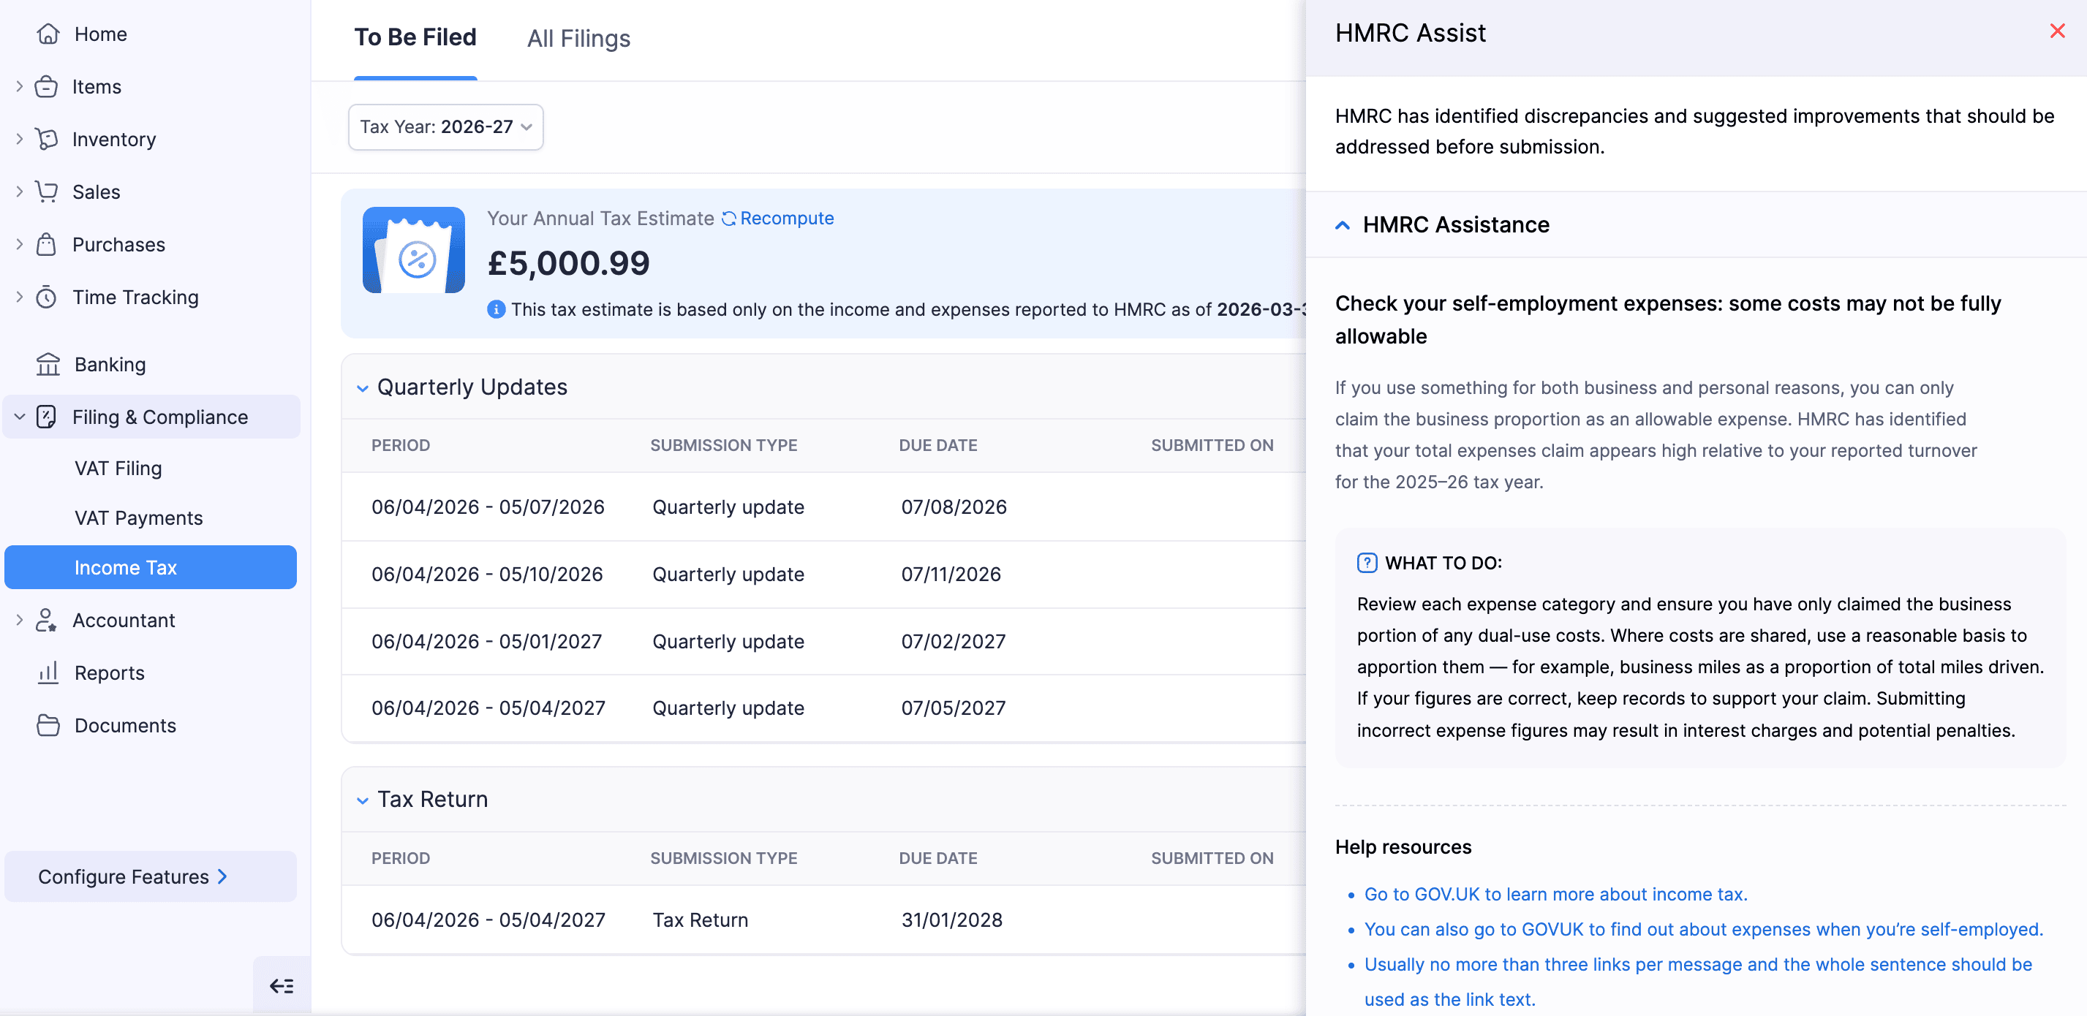Click the Home house icon
The width and height of the screenshot is (2087, 1016).
click(48, 34)
